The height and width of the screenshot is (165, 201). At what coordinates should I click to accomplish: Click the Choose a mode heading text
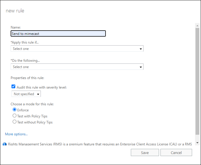(32, 104)
